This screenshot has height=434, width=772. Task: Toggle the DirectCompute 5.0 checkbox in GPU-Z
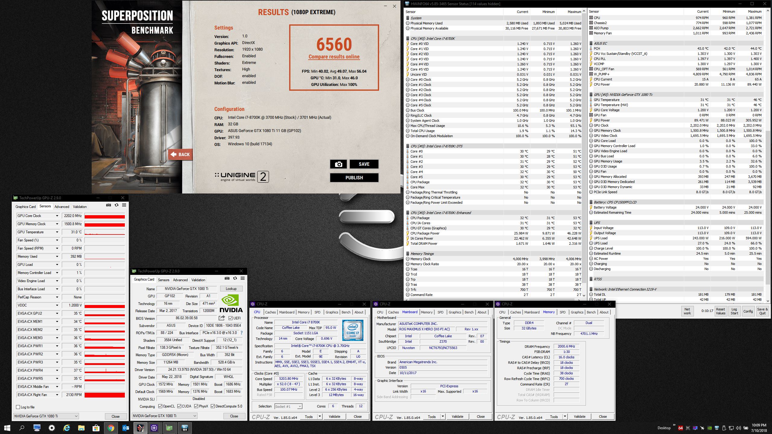(x=213, y=406)
